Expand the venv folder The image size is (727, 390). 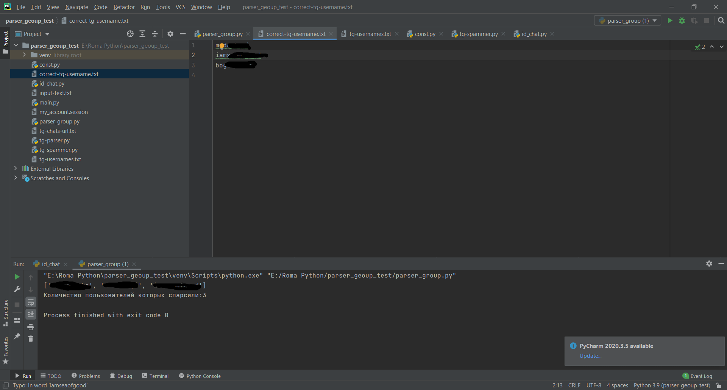[x=24, y=55]
